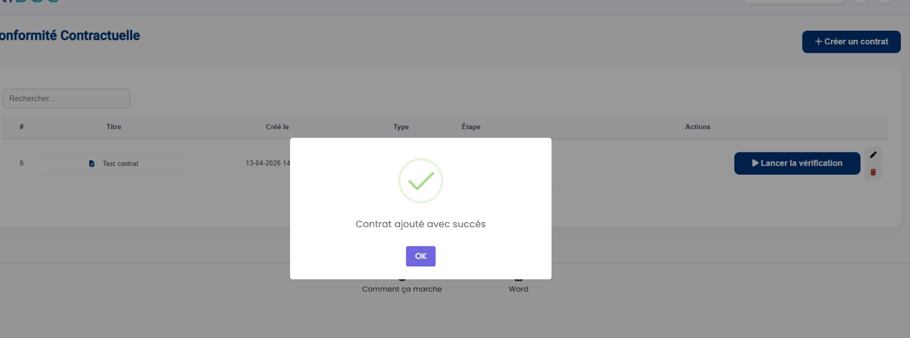Click the plus icon on Créer un contrat
The image size is (910, 338).
click(818, 42)
